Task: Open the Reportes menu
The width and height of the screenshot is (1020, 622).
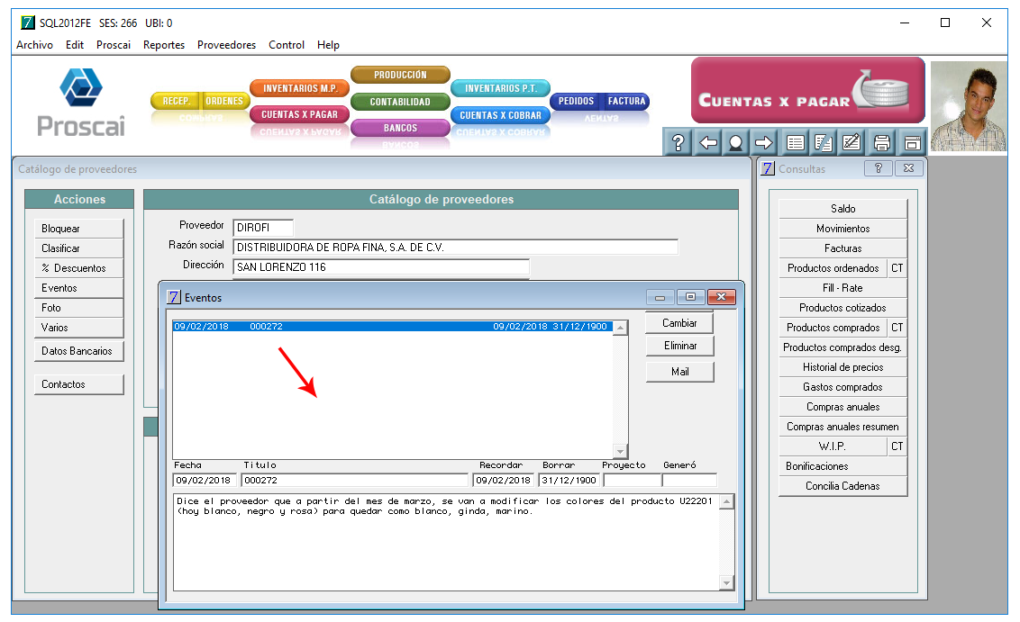Action: pos(164,45)
